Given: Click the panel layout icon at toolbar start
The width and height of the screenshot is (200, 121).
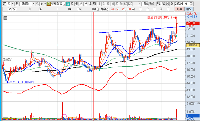Looking at the screenshot, I should 5,4.
